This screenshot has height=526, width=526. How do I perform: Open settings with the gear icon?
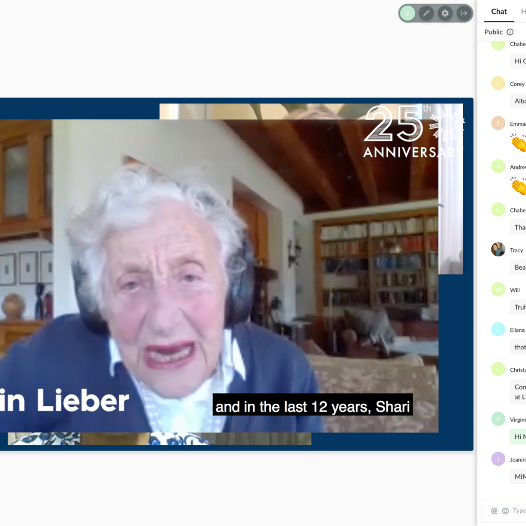[x=445, y=13]
